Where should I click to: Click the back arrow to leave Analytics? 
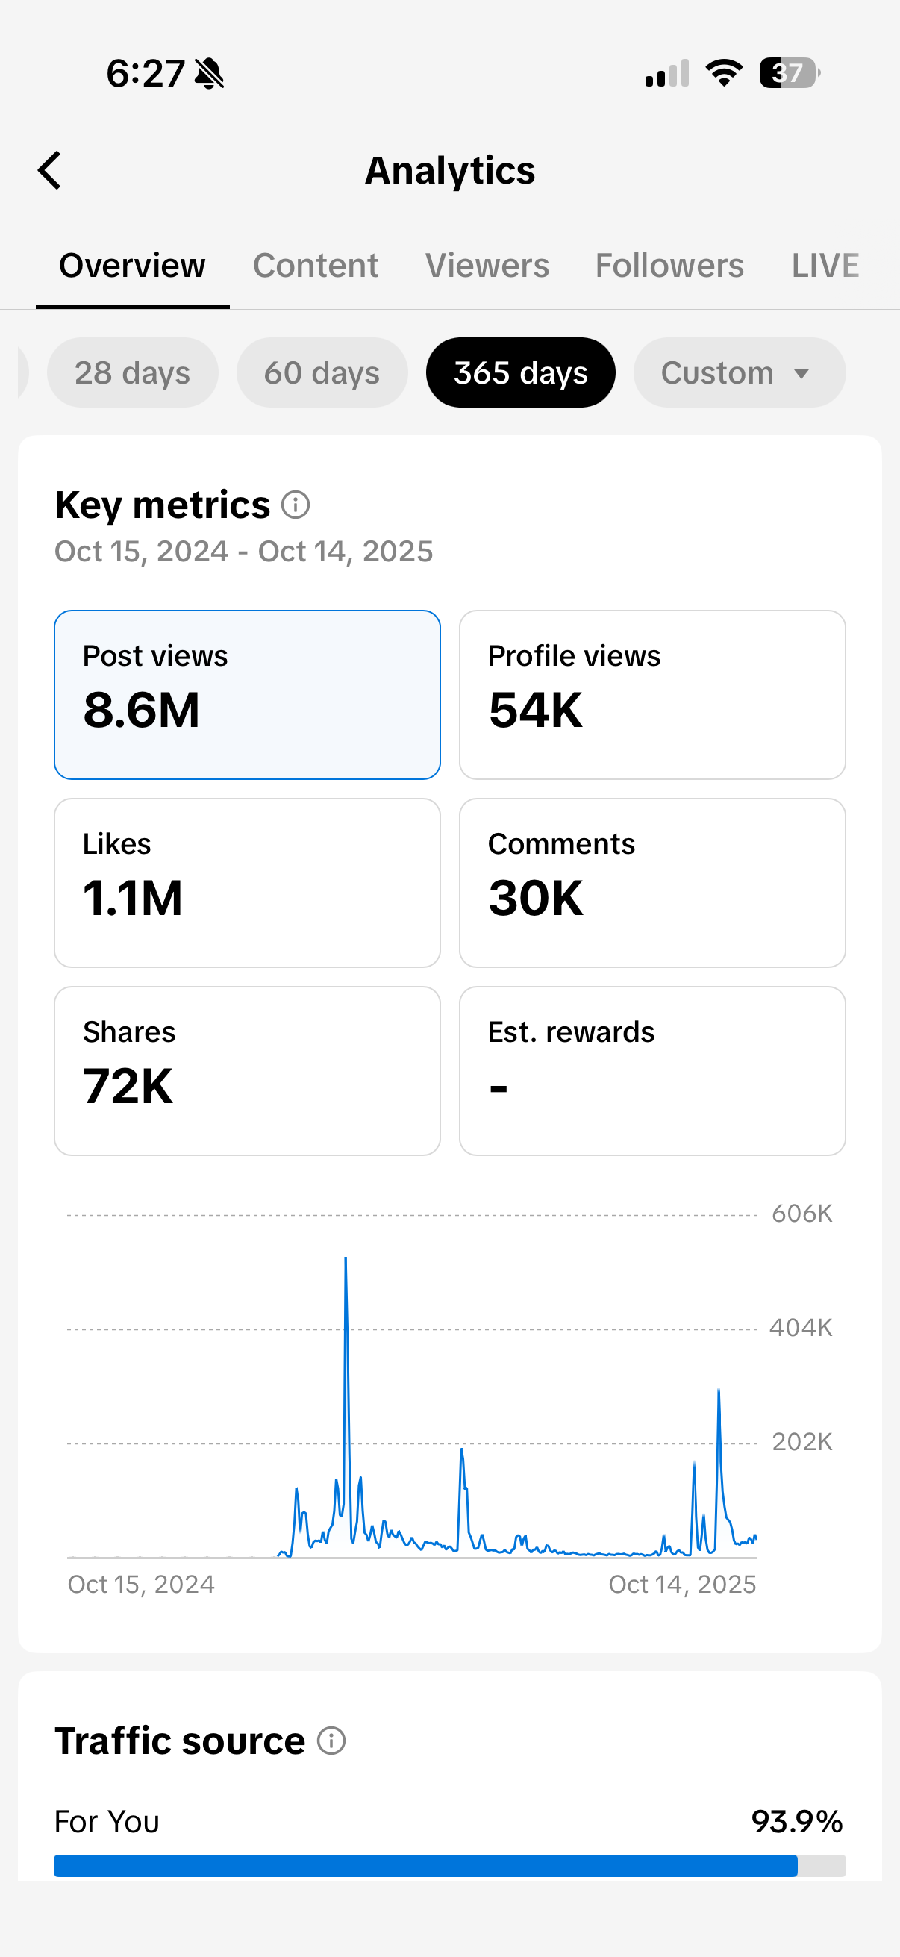point(49,169)
